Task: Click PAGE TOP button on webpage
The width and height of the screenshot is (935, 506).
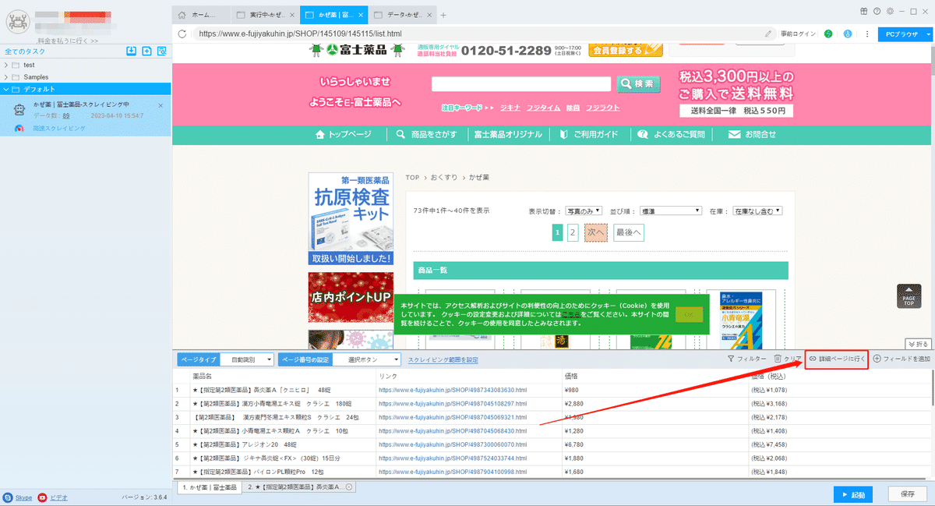Action: pyautogui.click(x=909, y=296)
